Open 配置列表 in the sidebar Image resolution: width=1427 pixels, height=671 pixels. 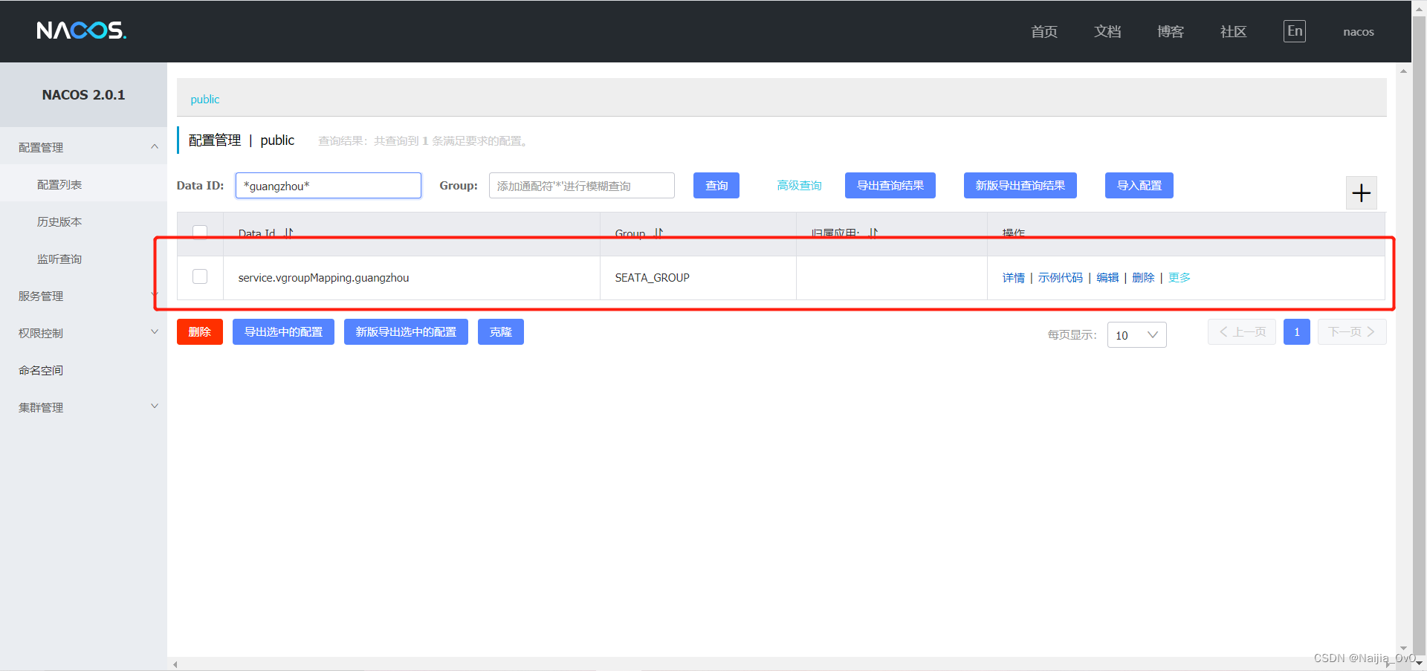pyautogui.click(x=59, y=184)
